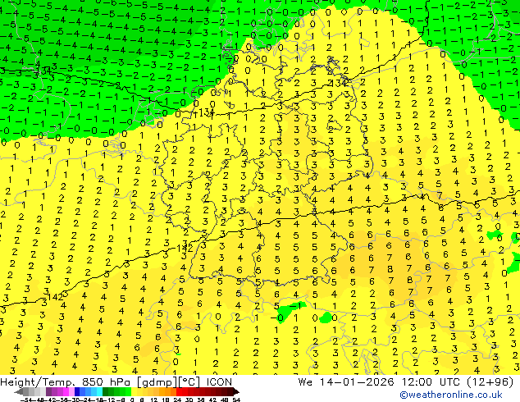The height and width of the screenshot is (402, 520).
Task: Select the yellow legend swatch at 0
Action: click(x=134, y=391)
